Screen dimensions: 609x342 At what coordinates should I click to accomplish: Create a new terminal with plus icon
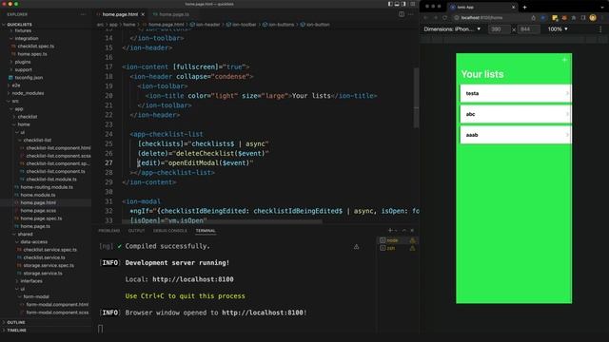390,230
